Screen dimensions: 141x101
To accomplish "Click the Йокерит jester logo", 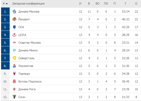I will click(x=14, y=19).
